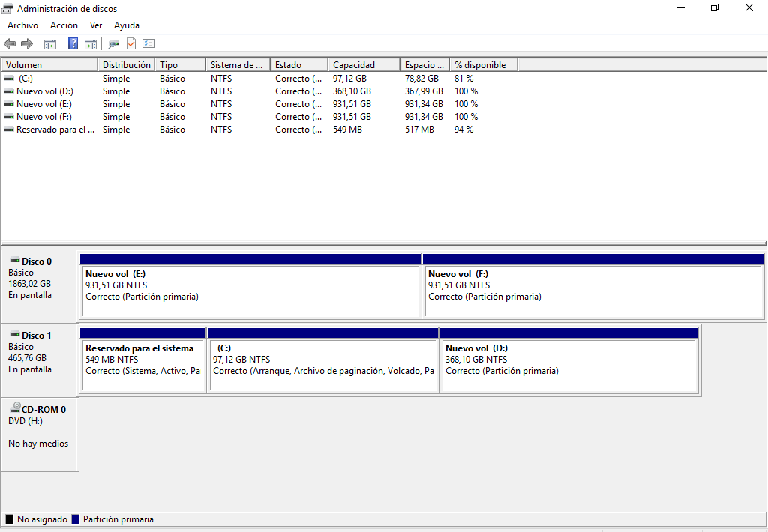Screen dimensions: 768x532
Task: Toggle the console tree pane icon
Action: pyautogui.click(x=50, y=44)
